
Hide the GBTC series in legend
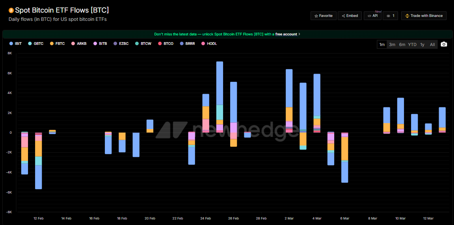(x=35, y=44)
